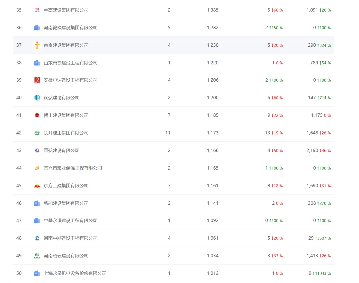The height and width of the screenshot is (283, 359).
Task: Select the amount 1,220
Action: (213, 63)
